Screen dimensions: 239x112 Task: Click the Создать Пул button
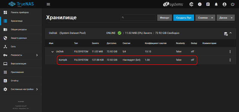pyautogui.click(x=183, y=18)
